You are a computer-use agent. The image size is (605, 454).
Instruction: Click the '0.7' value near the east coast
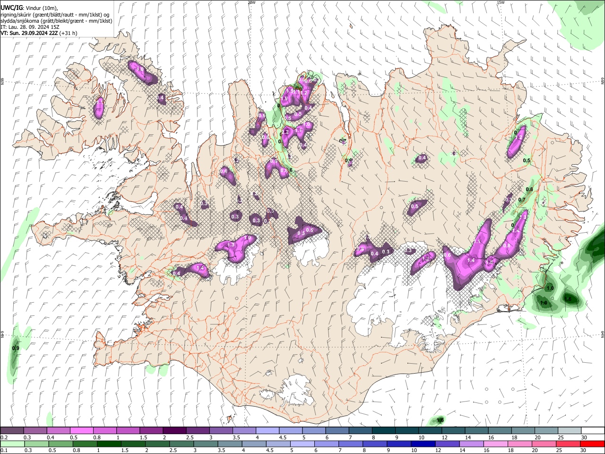tap(521, 200)
